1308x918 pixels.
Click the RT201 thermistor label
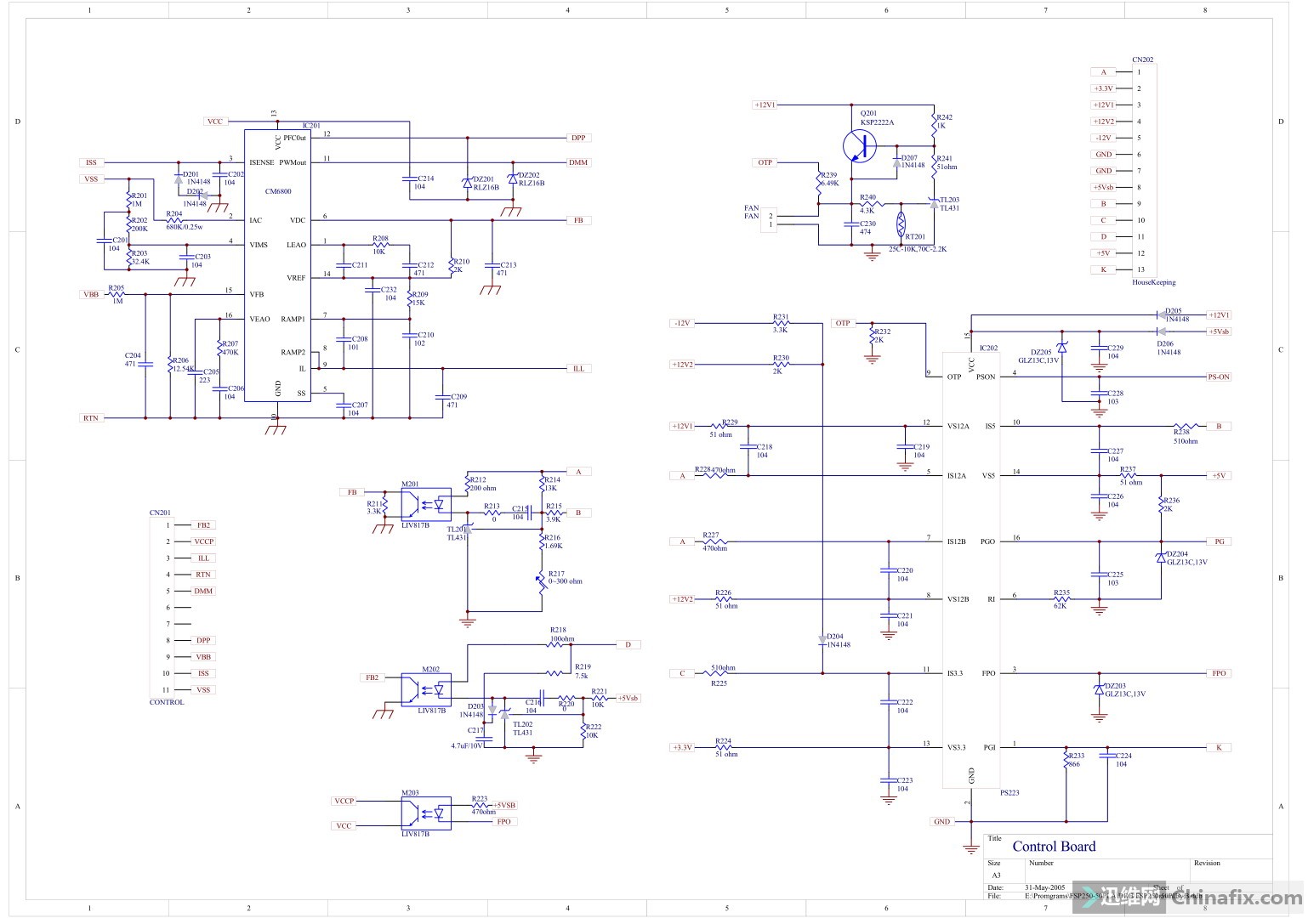[915, 237]
